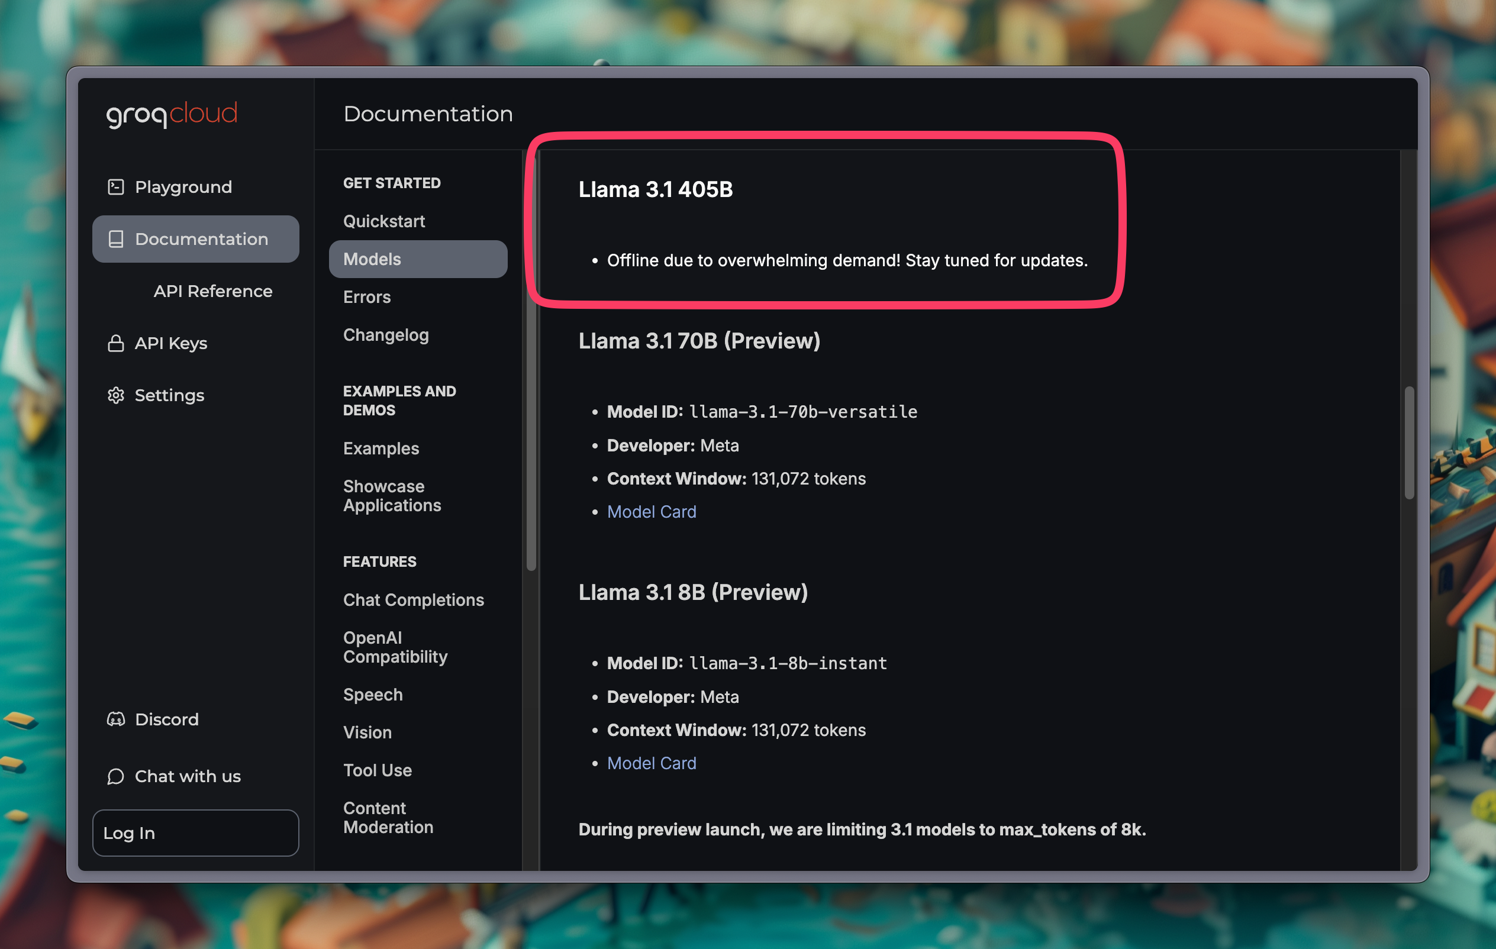Click the chat bubble icon
Viewport: 1496px width, 949px height.
(x=116, y=776)
